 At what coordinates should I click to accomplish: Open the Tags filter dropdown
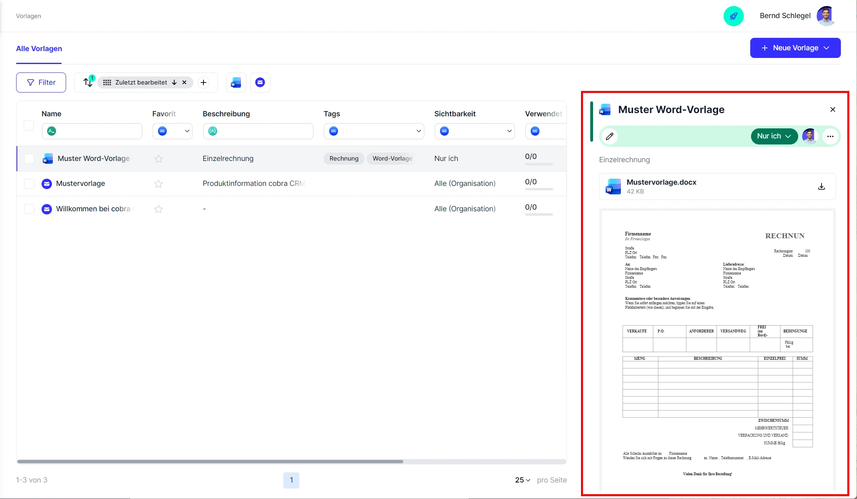[x=374, y=131]
